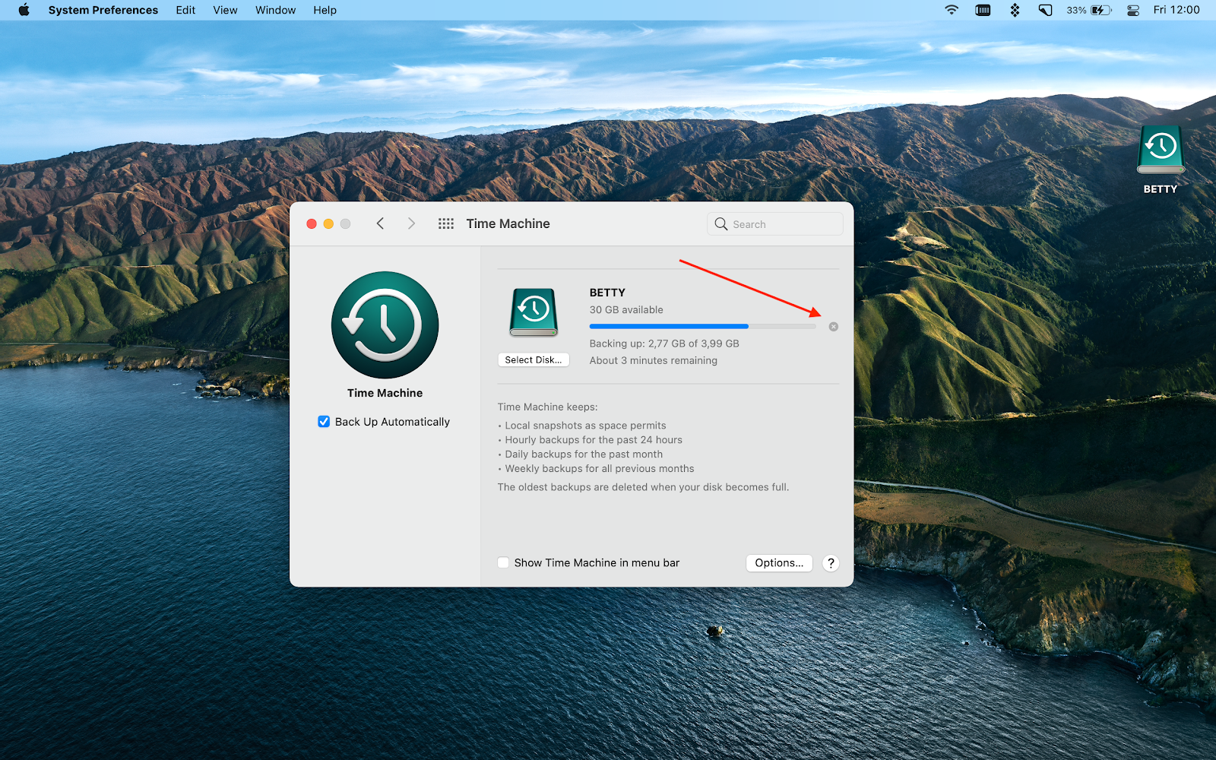Click Backing up: 2,77 GB of 3,99 GB
The height and width of the screenshot is (760, 1216).
664,344
